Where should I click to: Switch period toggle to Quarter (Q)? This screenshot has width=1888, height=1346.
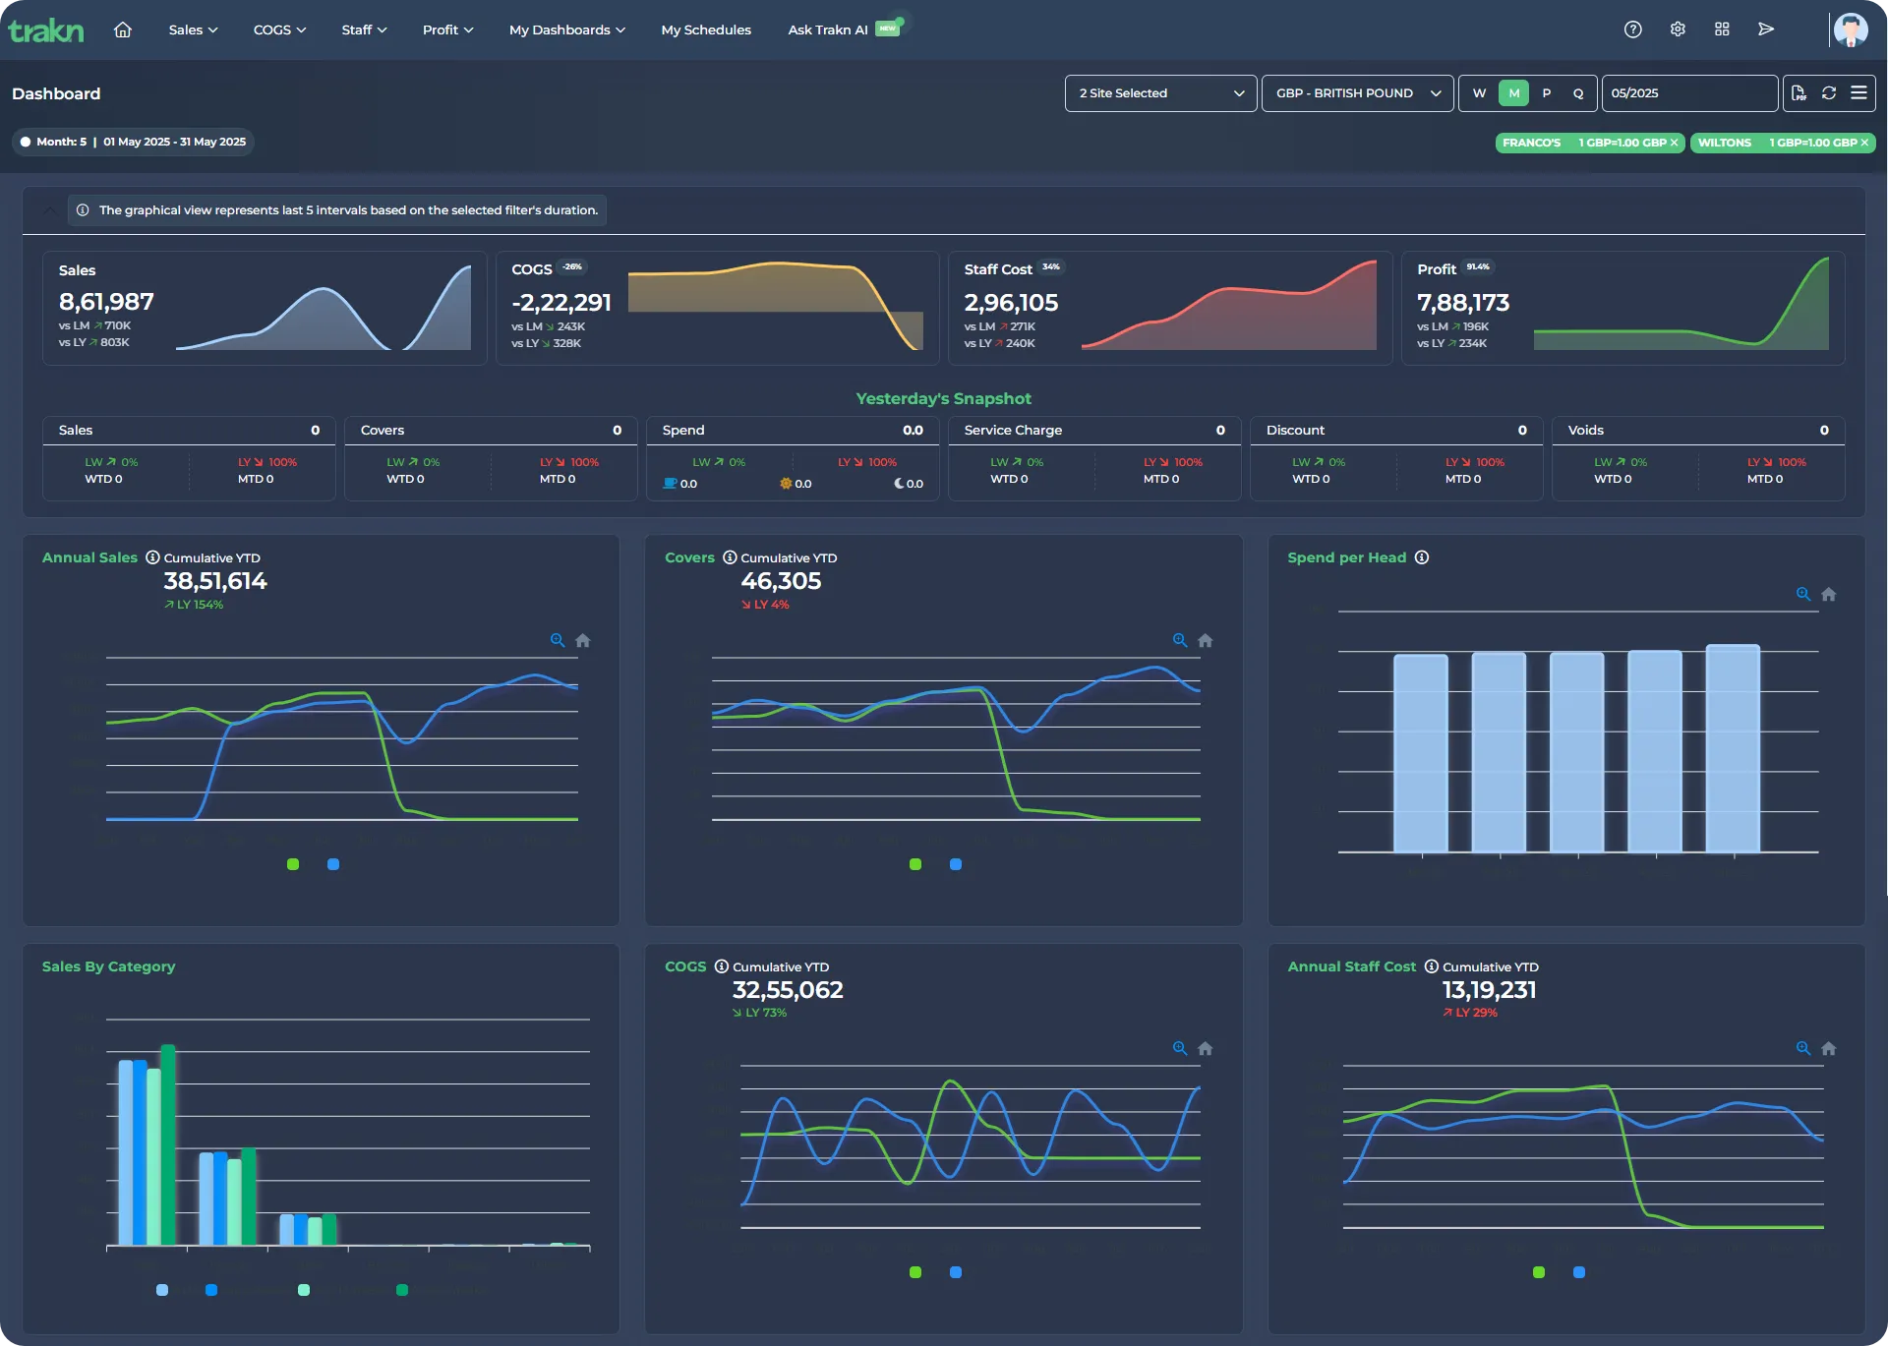(1578, 93)
